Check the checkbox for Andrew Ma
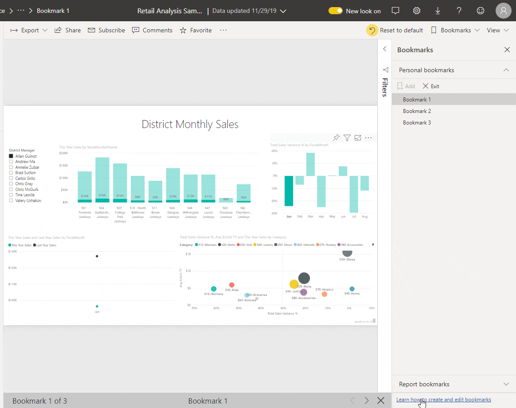This screenshot has height=408, width=516. [x=11, y=161]
